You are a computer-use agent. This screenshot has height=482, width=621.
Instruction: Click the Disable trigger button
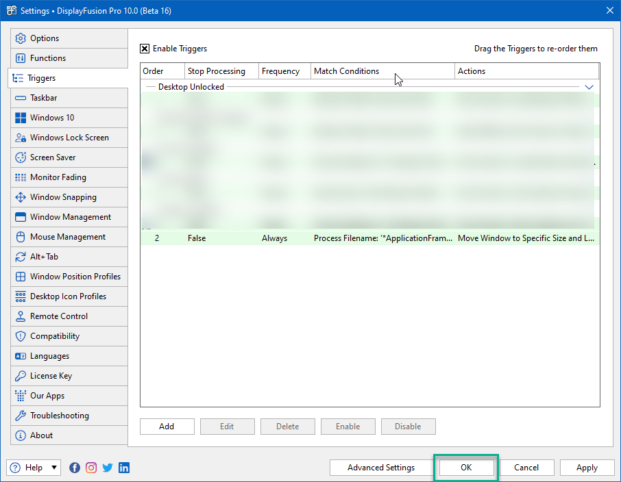pos(408,427)
